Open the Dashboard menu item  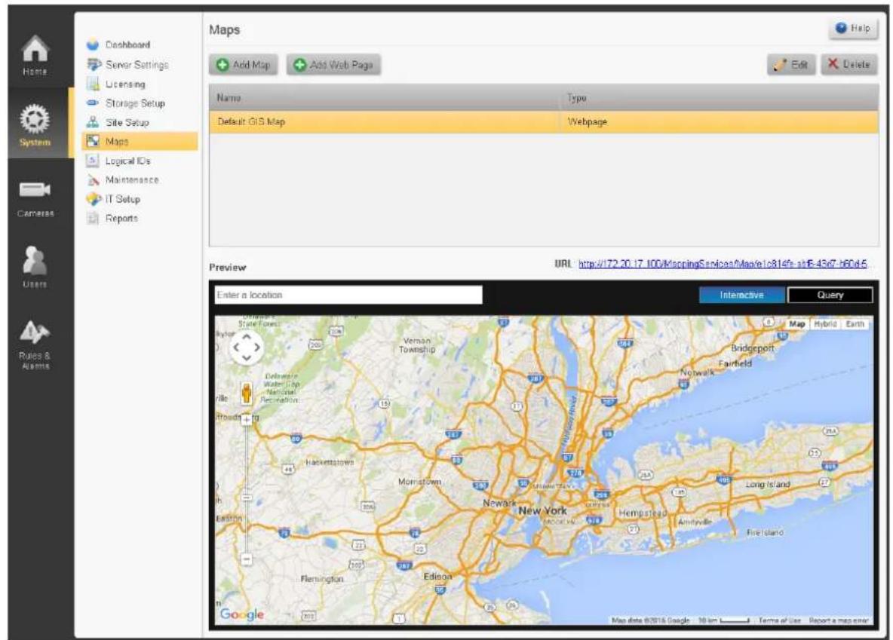click(x=127, y=45)
